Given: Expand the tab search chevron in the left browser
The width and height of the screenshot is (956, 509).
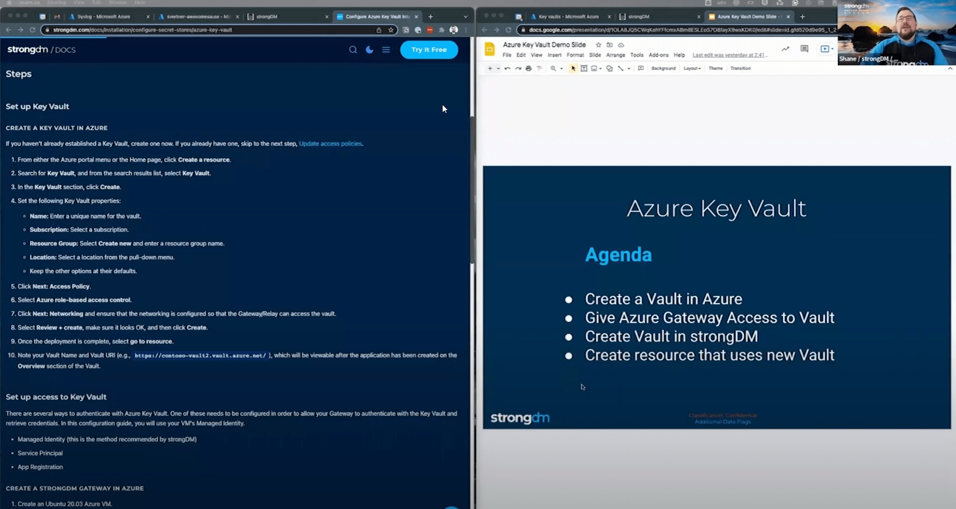Looking at the screenshot, I should pyautogui.click(x=465, y=16).
